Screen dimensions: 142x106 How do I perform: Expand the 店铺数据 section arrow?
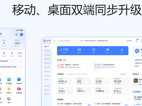[128, 74]
